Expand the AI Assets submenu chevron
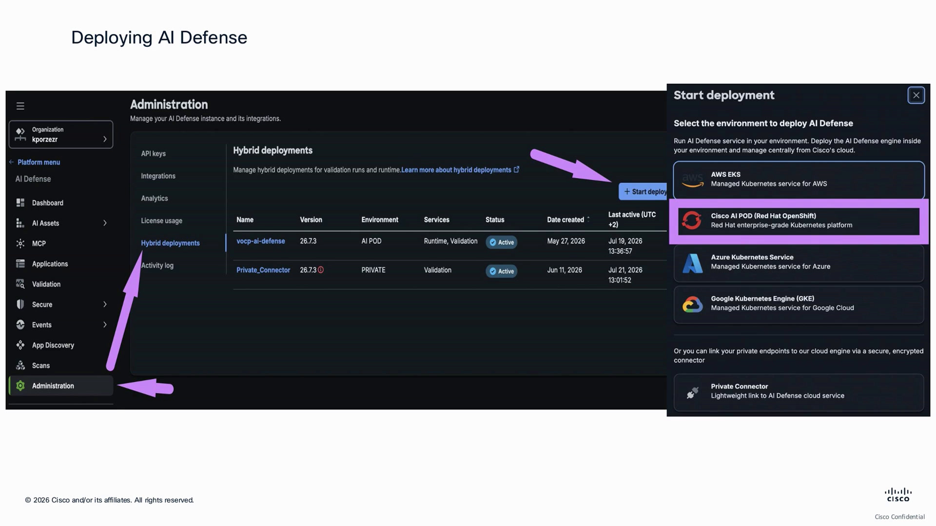Viewport: 936px width, 526px height. pos(105,223)
